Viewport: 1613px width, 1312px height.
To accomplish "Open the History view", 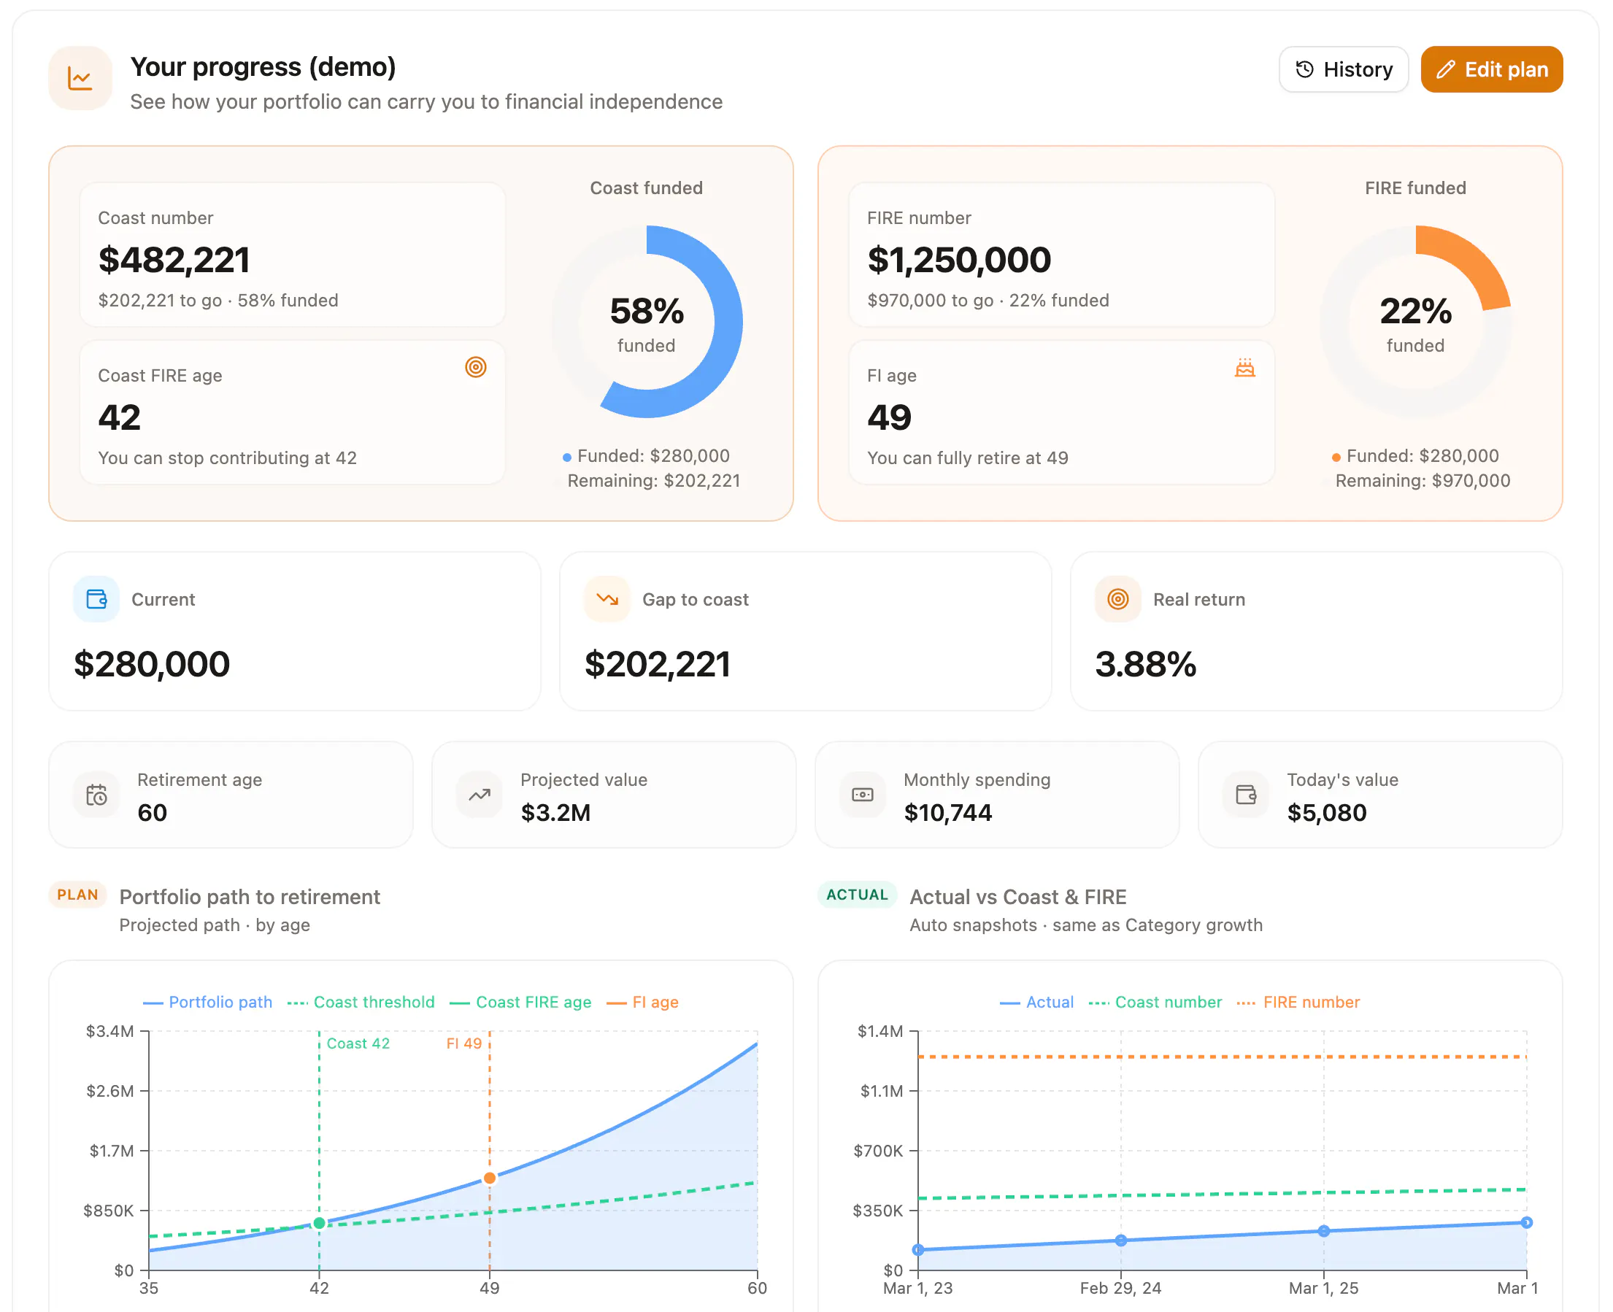I will (x=1343, y=69).
